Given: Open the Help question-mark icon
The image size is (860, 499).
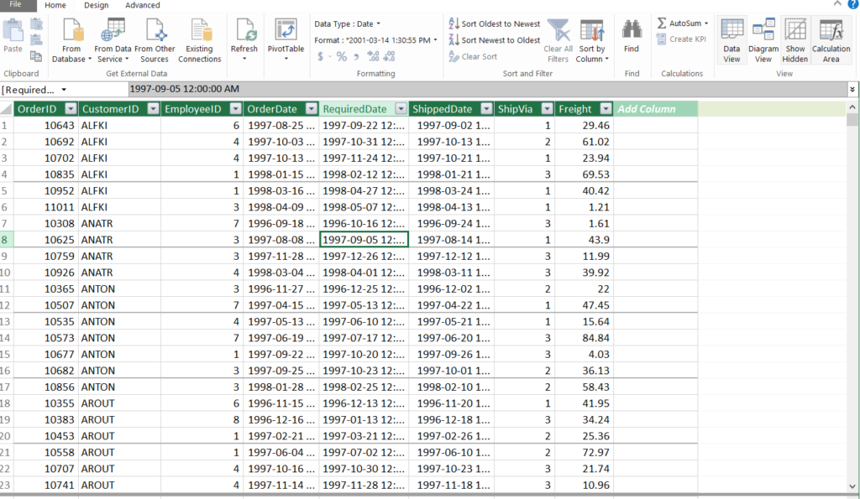Looking at the screenshot, I should 853,4.
